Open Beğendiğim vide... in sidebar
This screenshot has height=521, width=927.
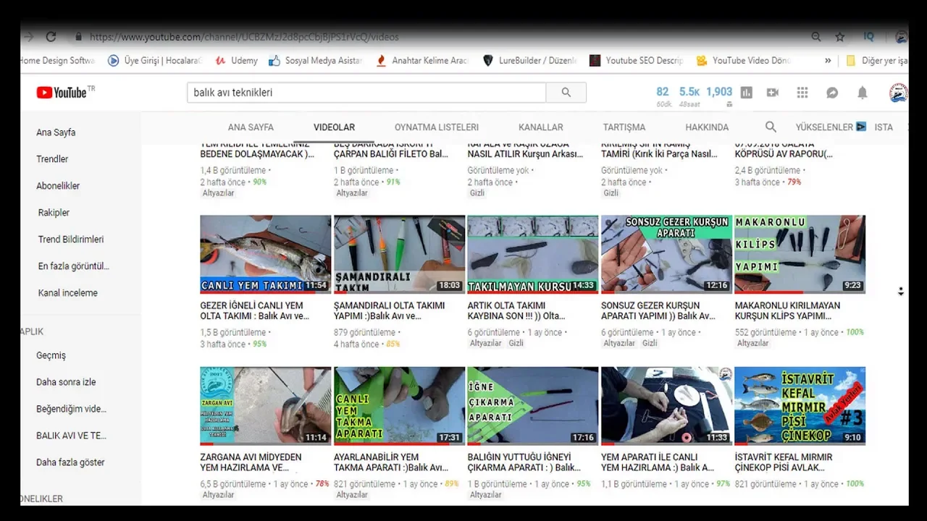[71, 409]
